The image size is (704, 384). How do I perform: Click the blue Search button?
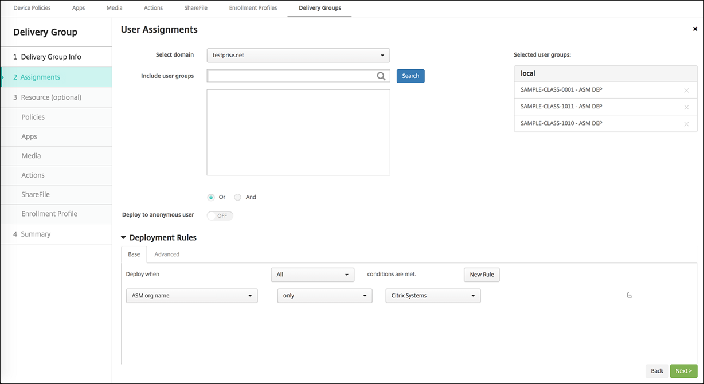point(410,76)
